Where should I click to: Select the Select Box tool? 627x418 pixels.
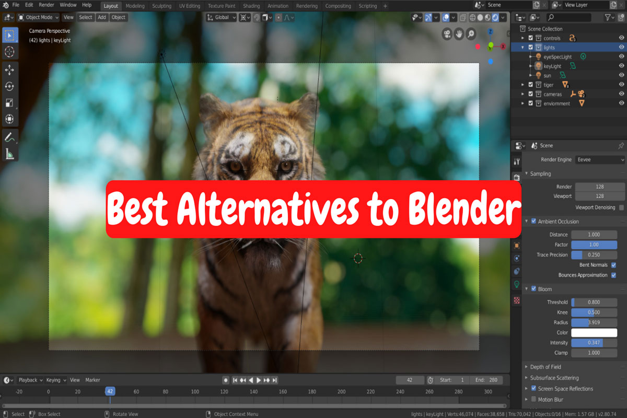[9, 35]
